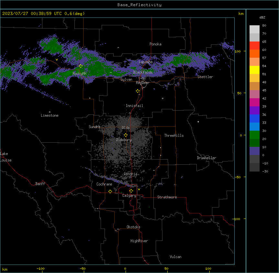Click the Airdrie city label
The image size is (279, 273).
pyautogui.click(x=130, y=174)
